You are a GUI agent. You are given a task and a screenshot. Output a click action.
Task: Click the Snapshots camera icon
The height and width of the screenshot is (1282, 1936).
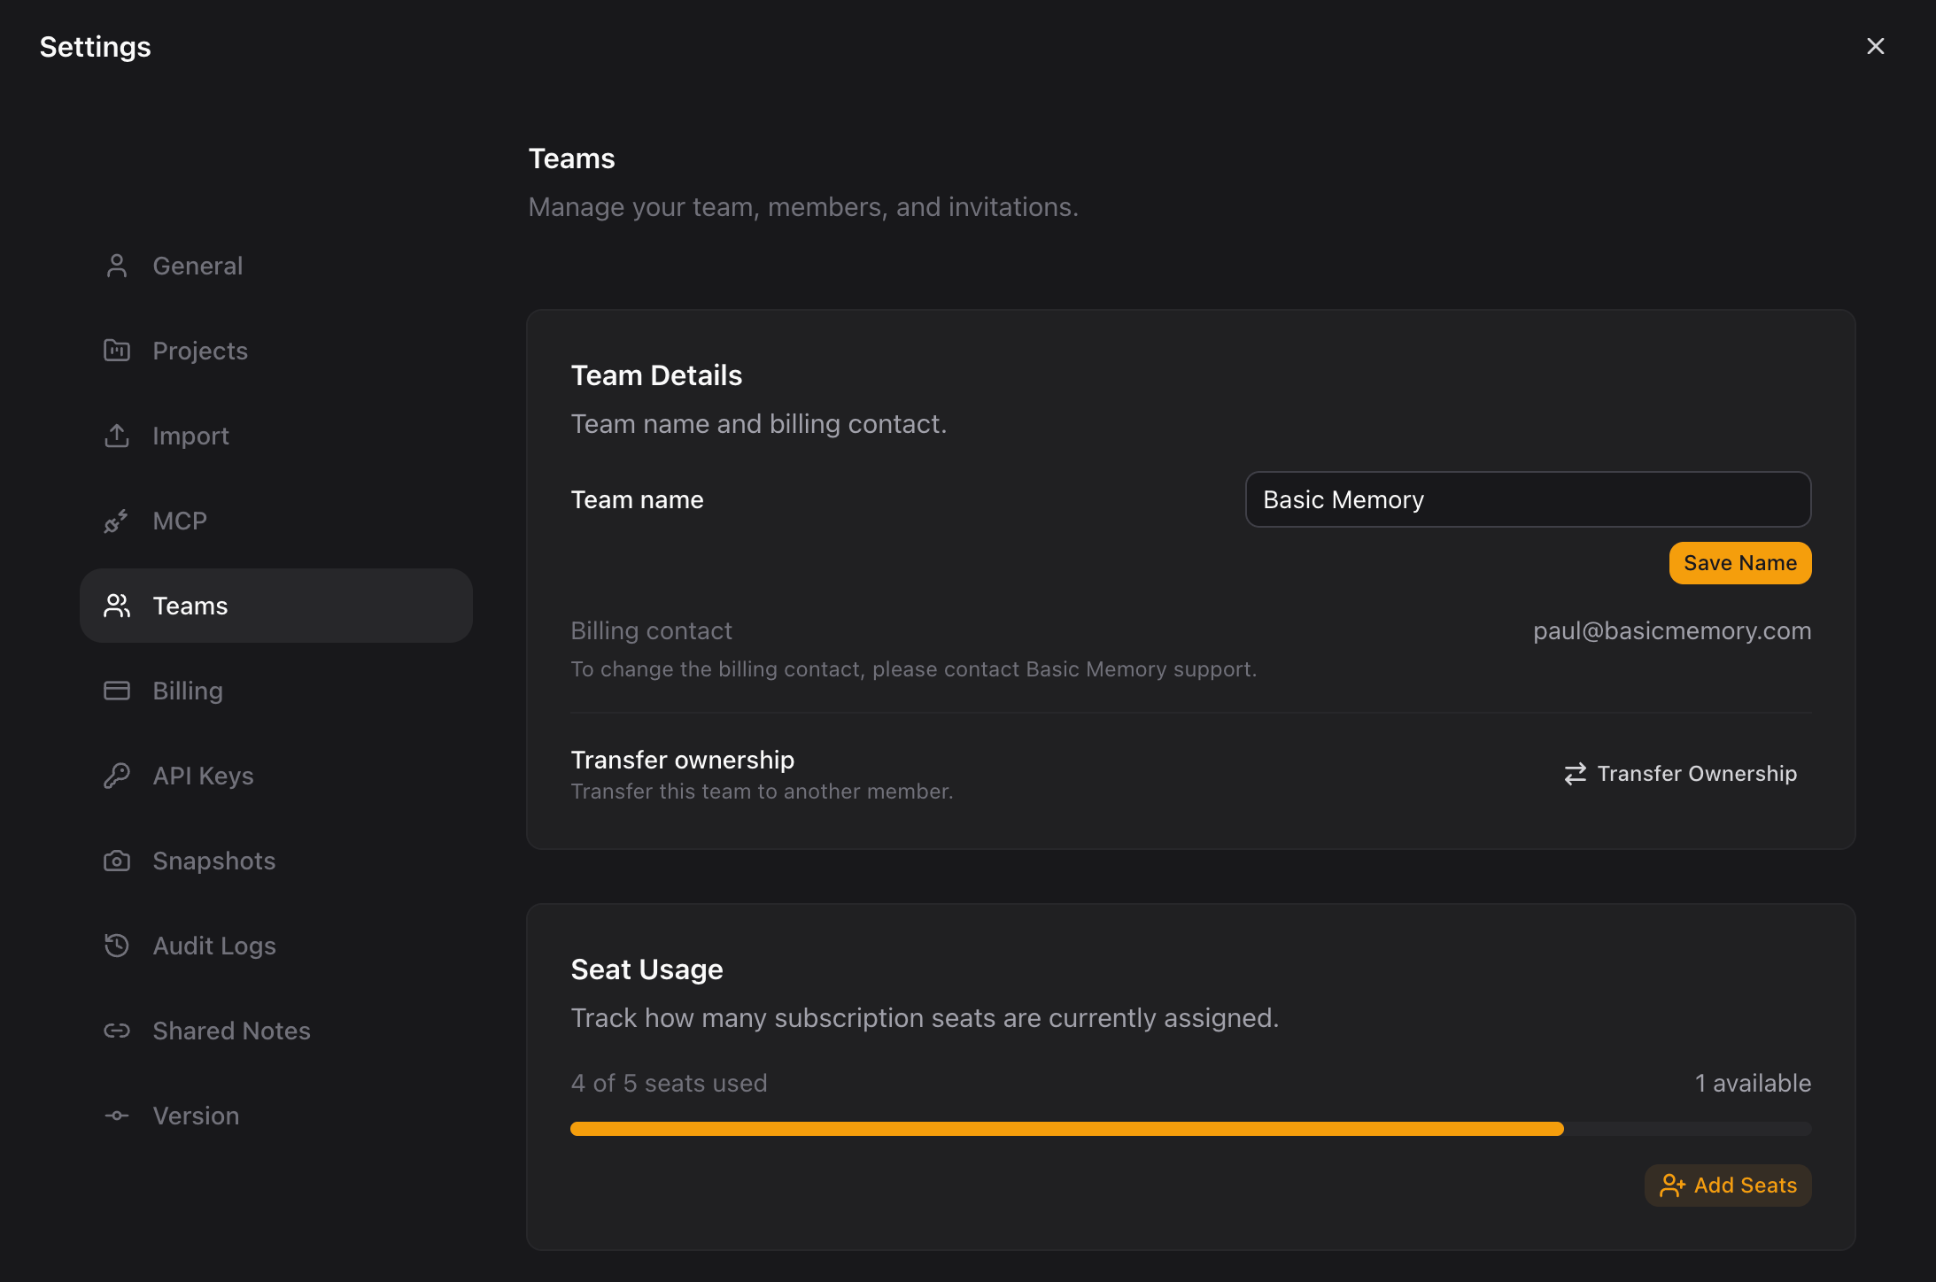coord(117,861)
